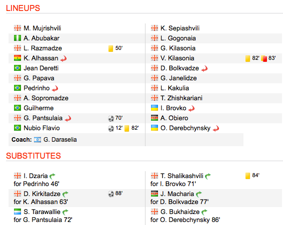The width and height of the screenshot is (283, 225).
Task: Click the Kenya flag beside A. Obiero
Action: click(154, 118)
